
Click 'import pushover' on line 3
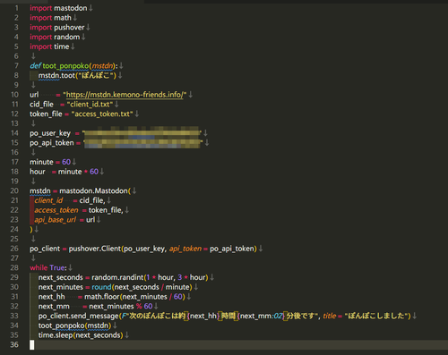[57, 28]
